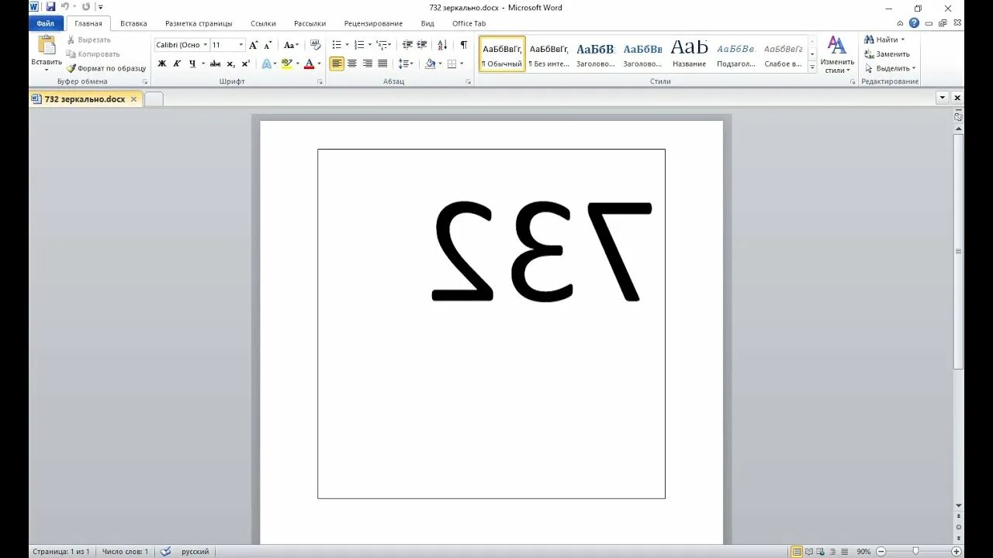Screen dimensions: 993x558
Task: Apply highlight color with marker icon
Action: [286, 64]
